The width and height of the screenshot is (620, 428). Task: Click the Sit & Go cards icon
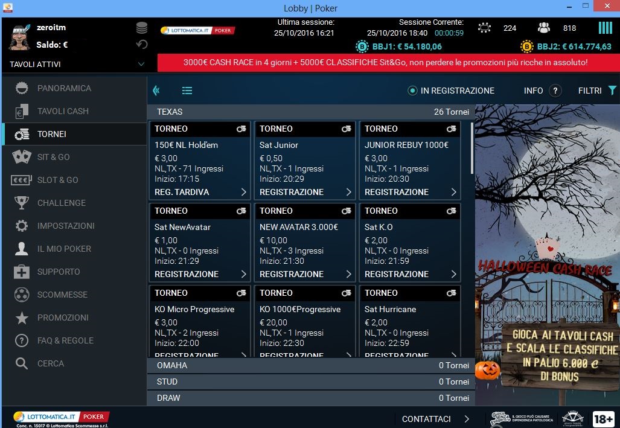(x=22, y=157)
